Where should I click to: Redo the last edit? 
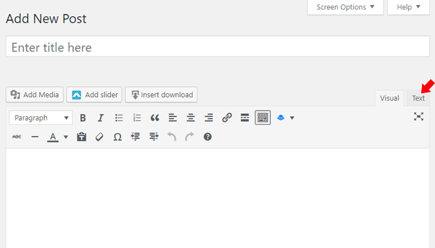[190, 137]
